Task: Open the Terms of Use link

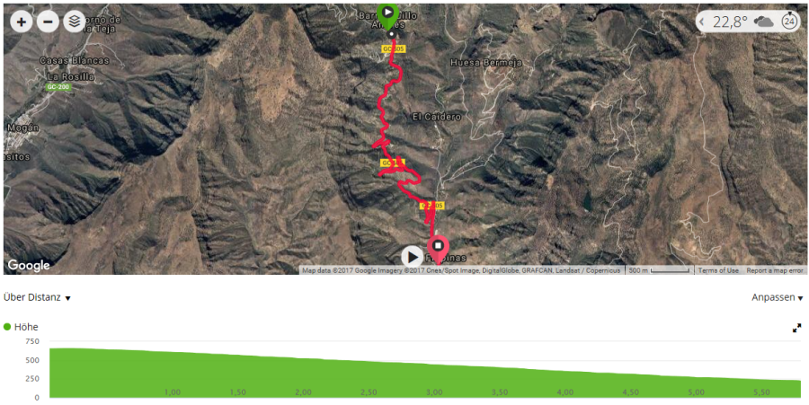Action: click(719, 270)
